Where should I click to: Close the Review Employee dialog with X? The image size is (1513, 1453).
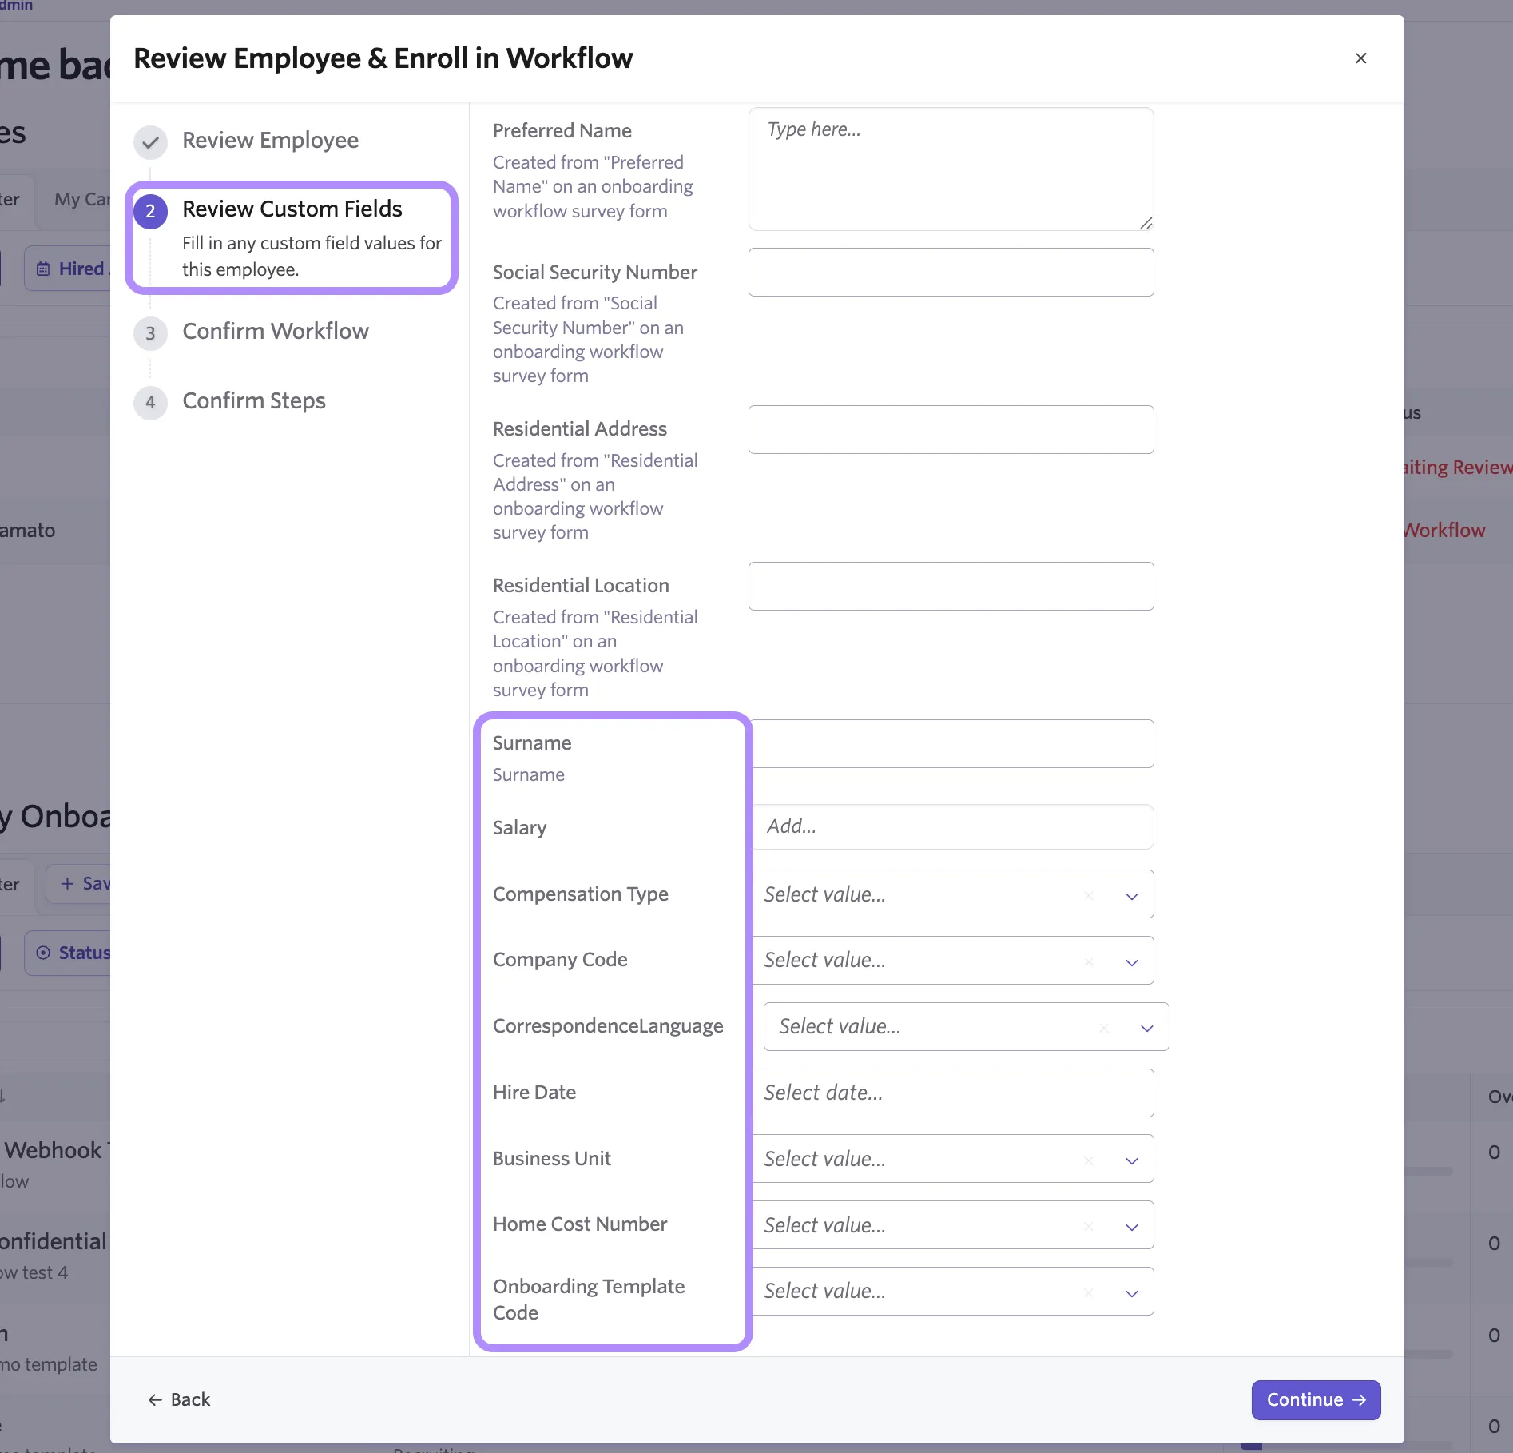(1360, 58)
